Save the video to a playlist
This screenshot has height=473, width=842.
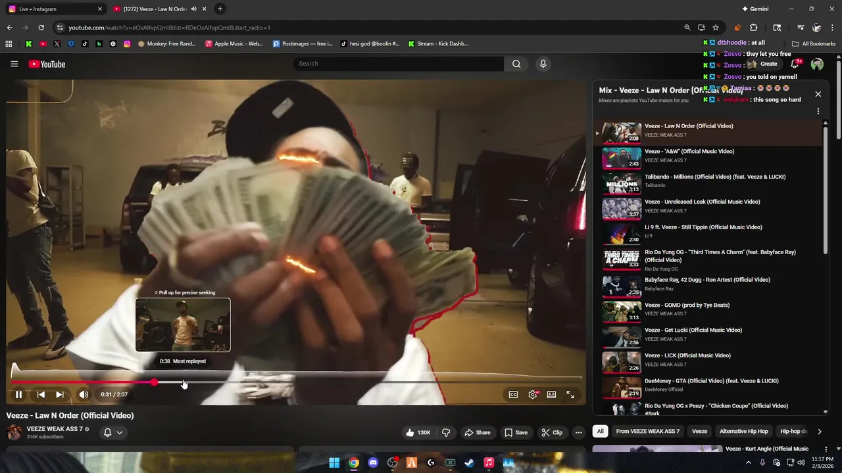[516, 432]
